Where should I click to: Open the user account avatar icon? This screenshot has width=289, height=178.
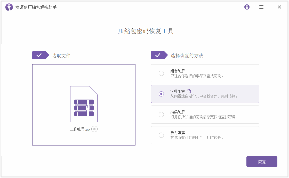[247, 7]
